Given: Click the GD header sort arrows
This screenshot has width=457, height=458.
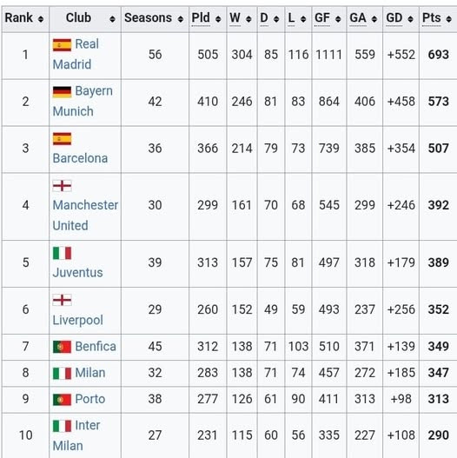Looking at the screenshot, I should tap(411, 19).
